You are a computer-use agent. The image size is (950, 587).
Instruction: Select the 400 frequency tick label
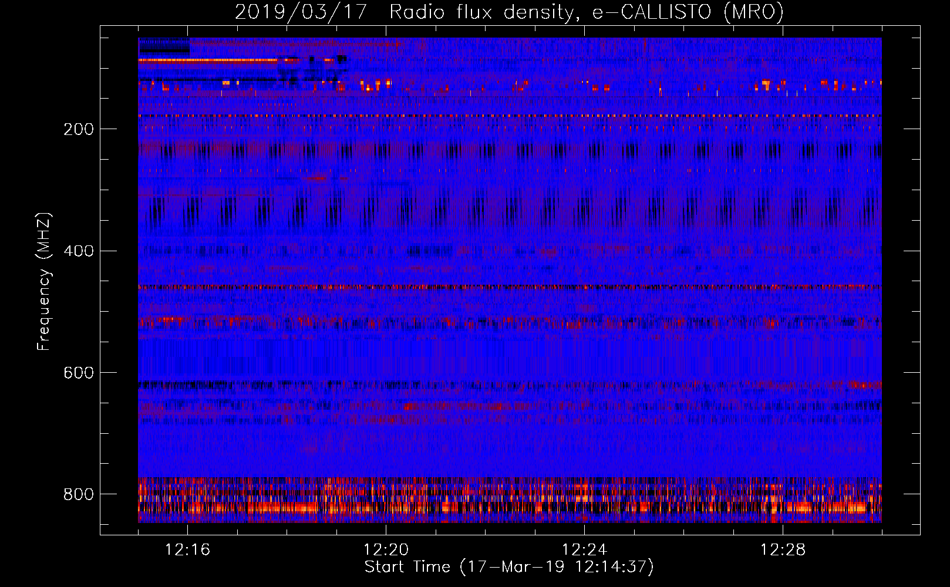click(x=79, y=251)
